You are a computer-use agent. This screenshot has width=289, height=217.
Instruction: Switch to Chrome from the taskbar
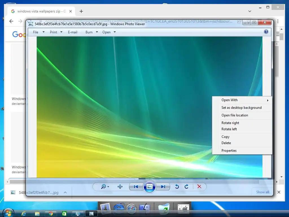51,214
